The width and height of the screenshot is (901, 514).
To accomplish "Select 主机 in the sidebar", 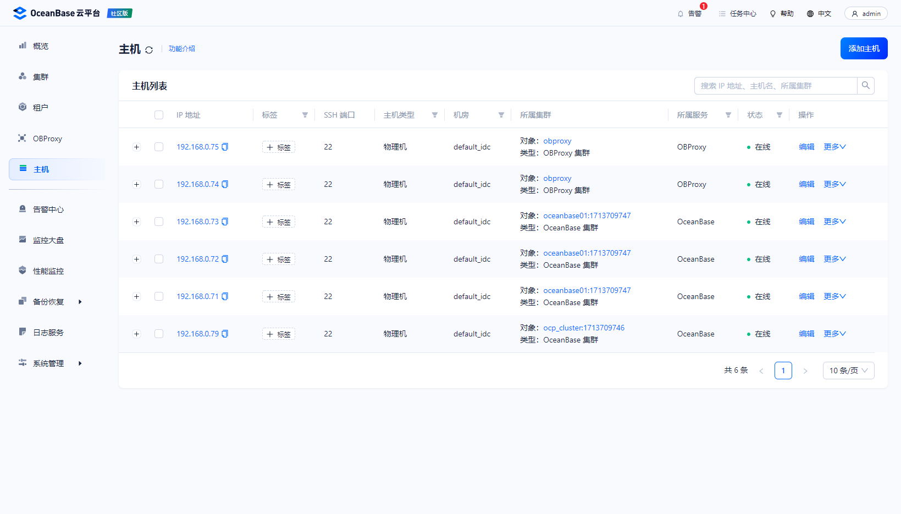I will pyautogui.click(x=57, y=169).
